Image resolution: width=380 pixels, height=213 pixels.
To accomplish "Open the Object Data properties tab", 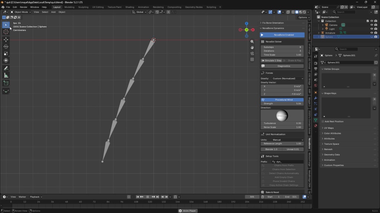I will [315, 120].
